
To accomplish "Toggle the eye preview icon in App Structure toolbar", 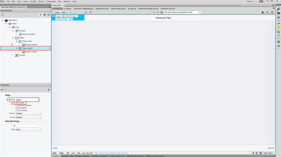I will 41,15.
